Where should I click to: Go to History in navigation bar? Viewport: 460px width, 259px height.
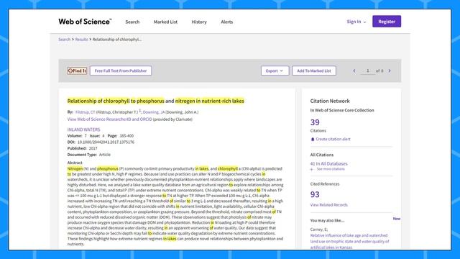[x=199, y=22]
